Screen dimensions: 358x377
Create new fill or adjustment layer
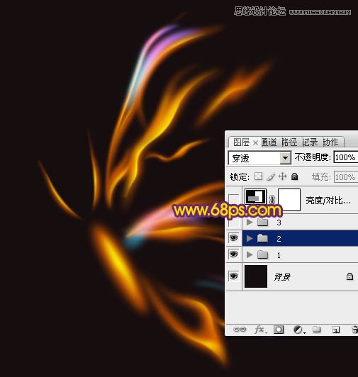tap(299, 330)
